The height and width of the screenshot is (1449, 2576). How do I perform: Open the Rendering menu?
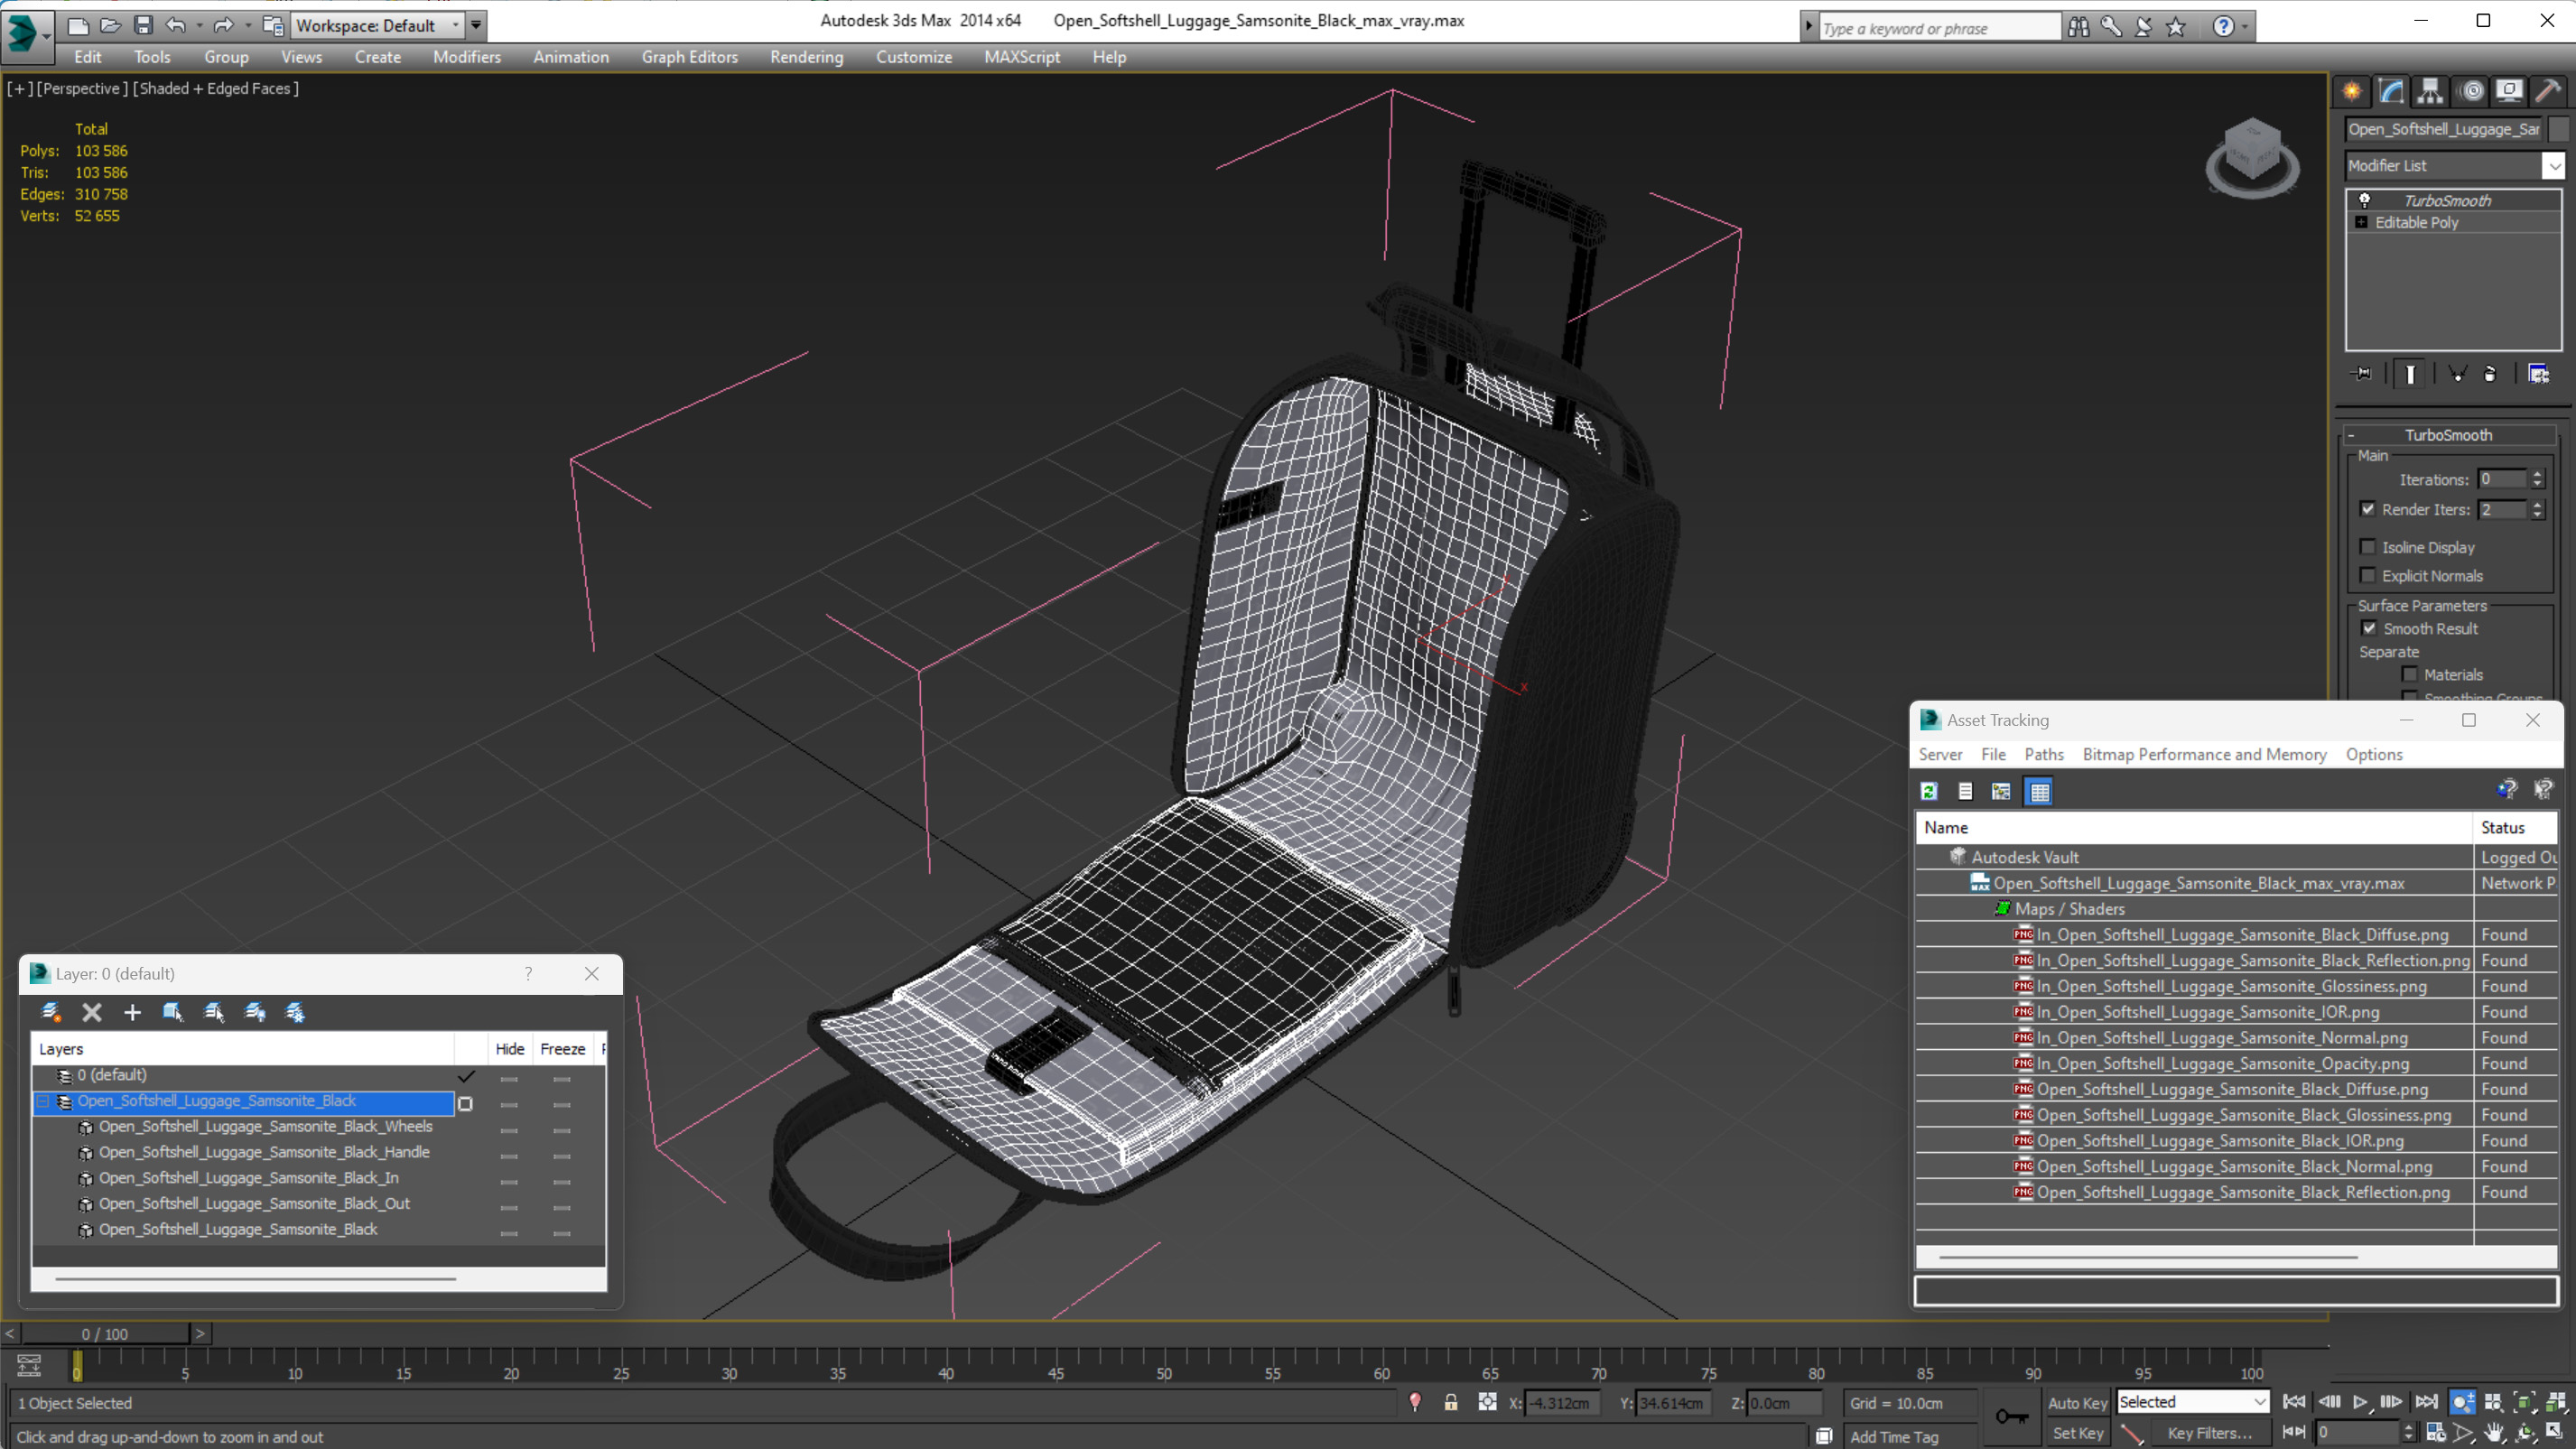tap(806, 57)
